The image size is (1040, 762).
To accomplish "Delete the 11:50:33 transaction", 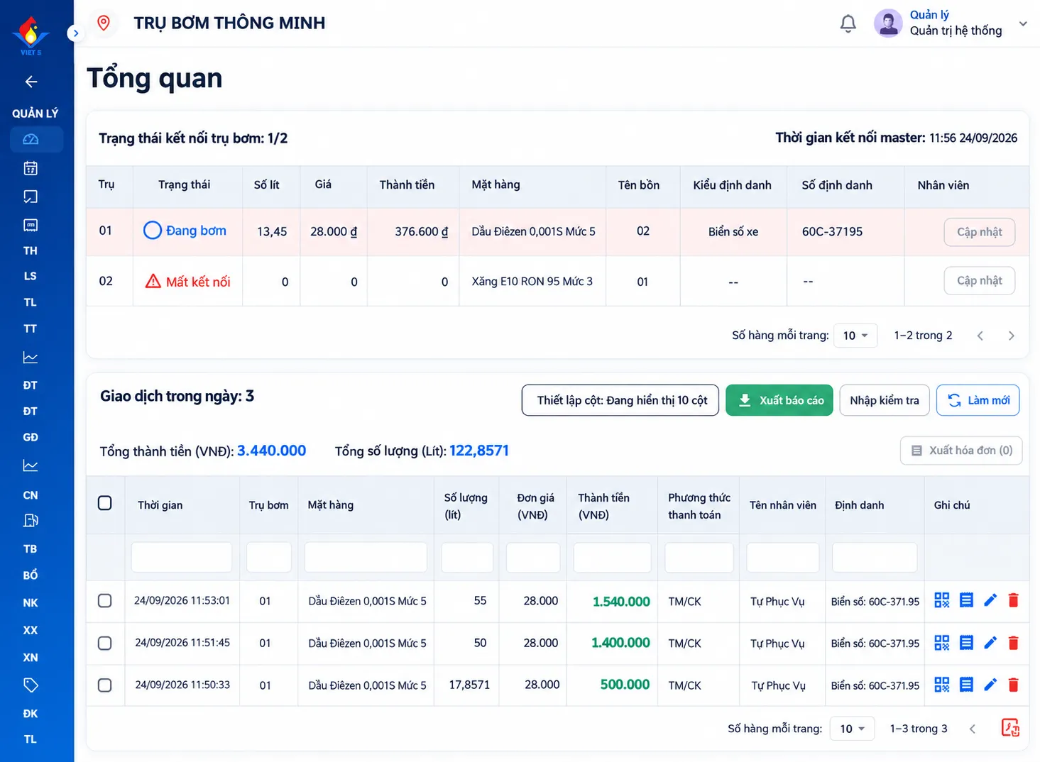I will pos(1013,685).
